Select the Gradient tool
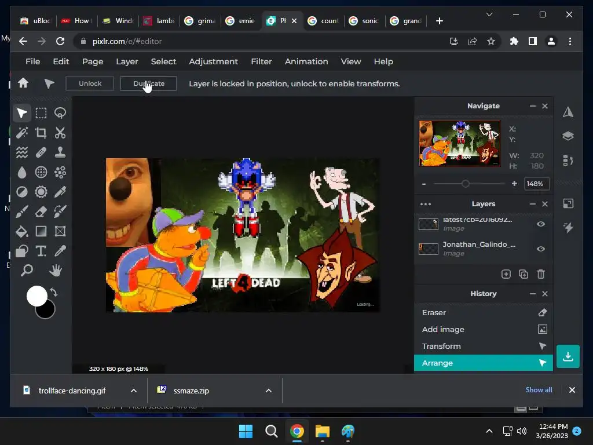This screenshot has width=593, height=445. pos(41,231)
